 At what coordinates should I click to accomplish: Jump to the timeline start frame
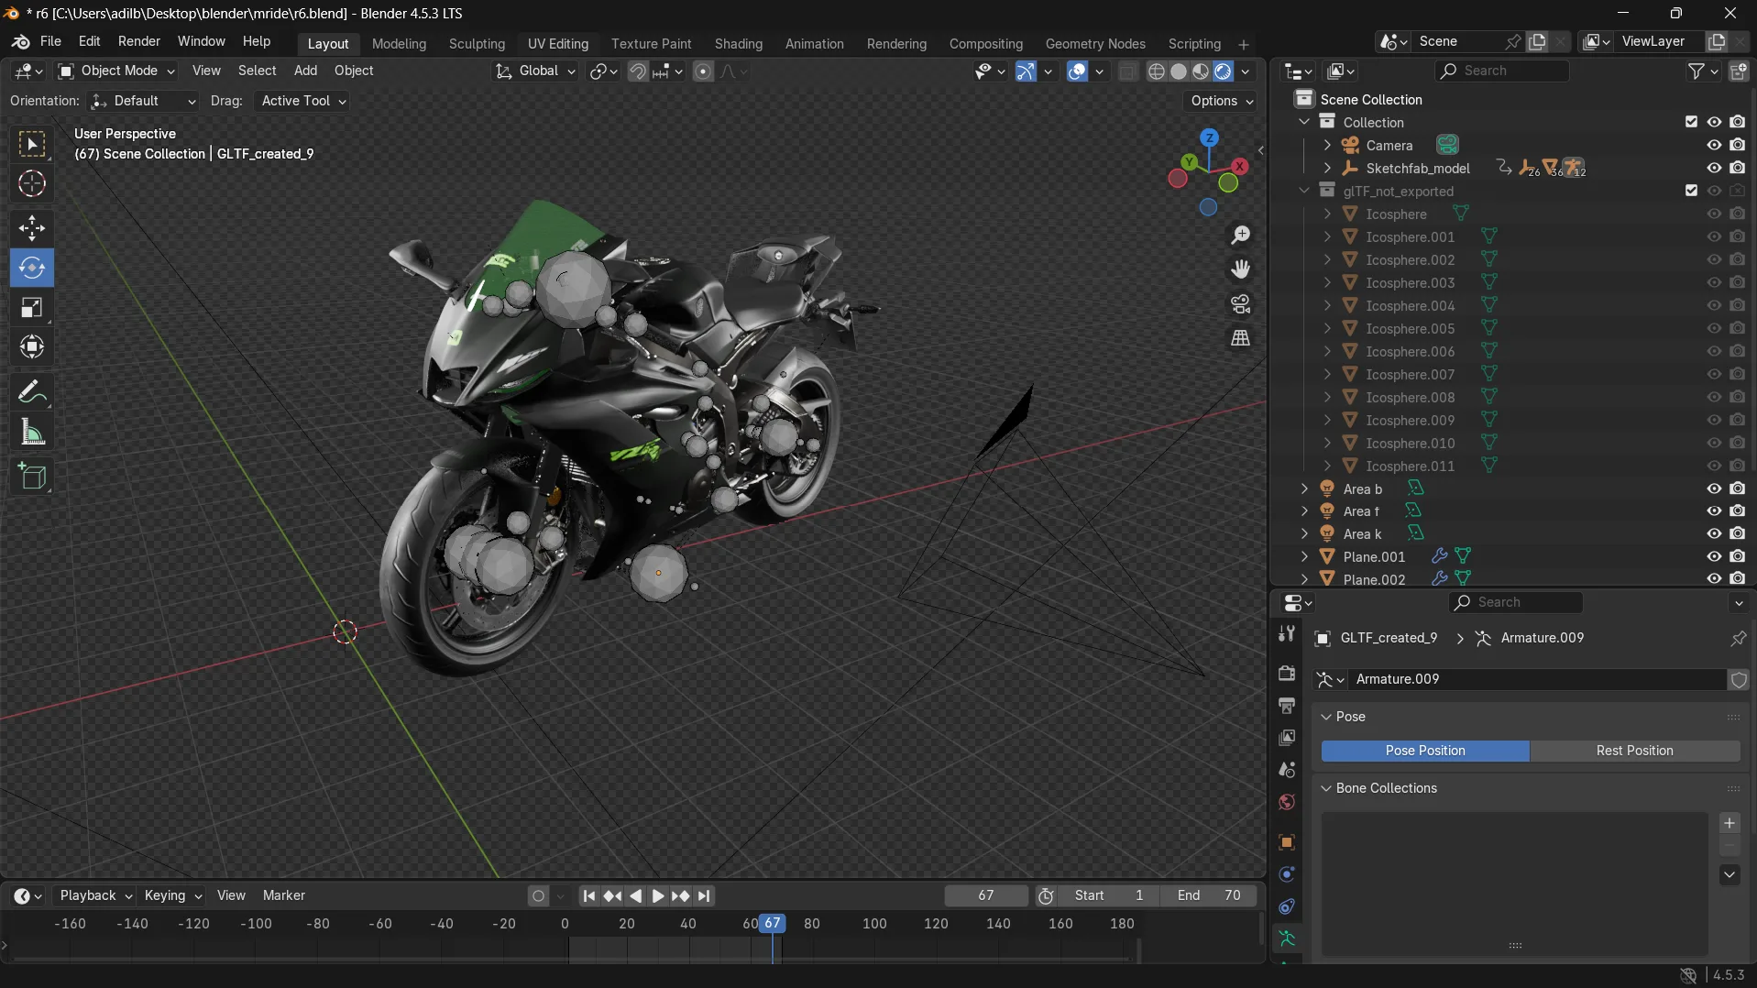click(x=588, y=896)
